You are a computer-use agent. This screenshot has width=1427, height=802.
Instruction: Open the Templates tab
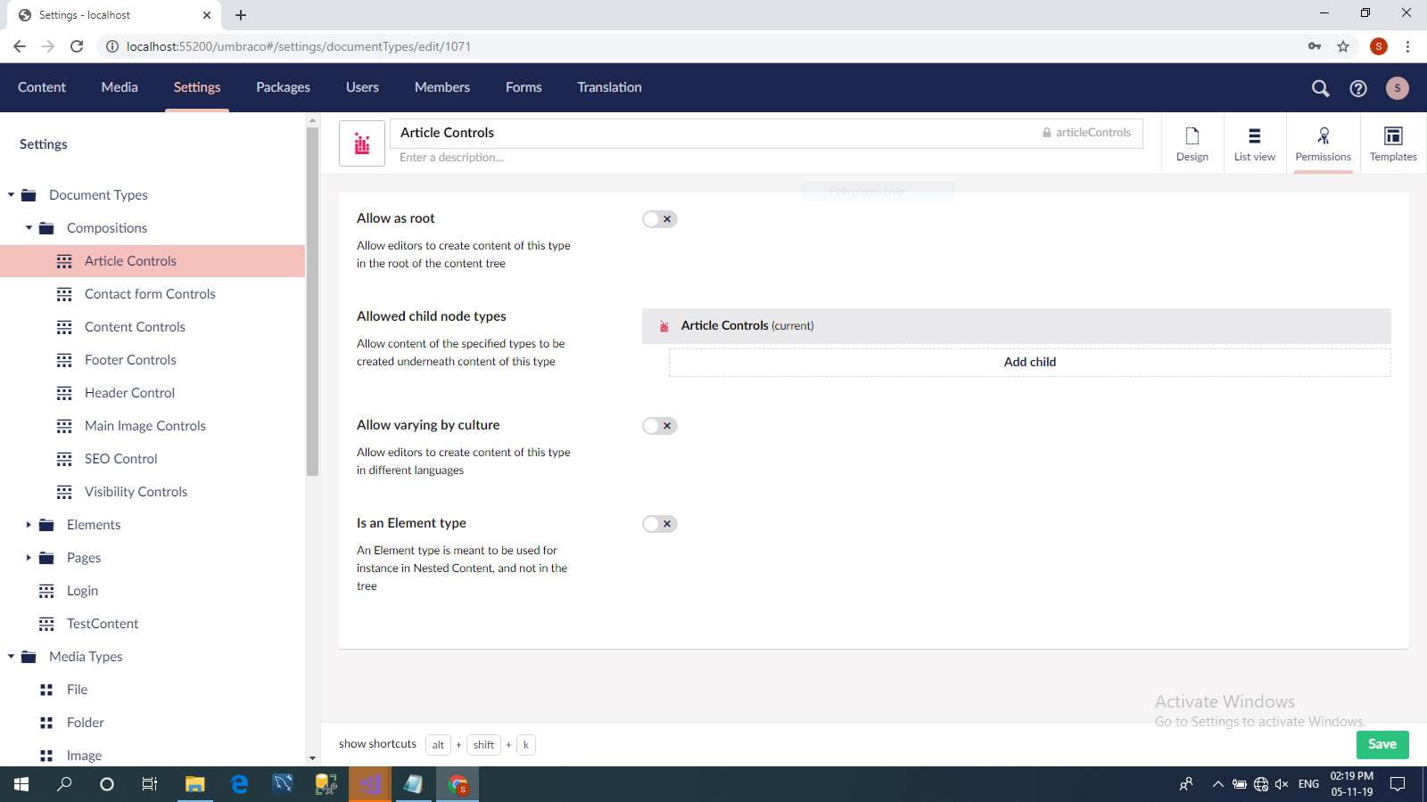pyautogui.click(x=1393, y=143)
